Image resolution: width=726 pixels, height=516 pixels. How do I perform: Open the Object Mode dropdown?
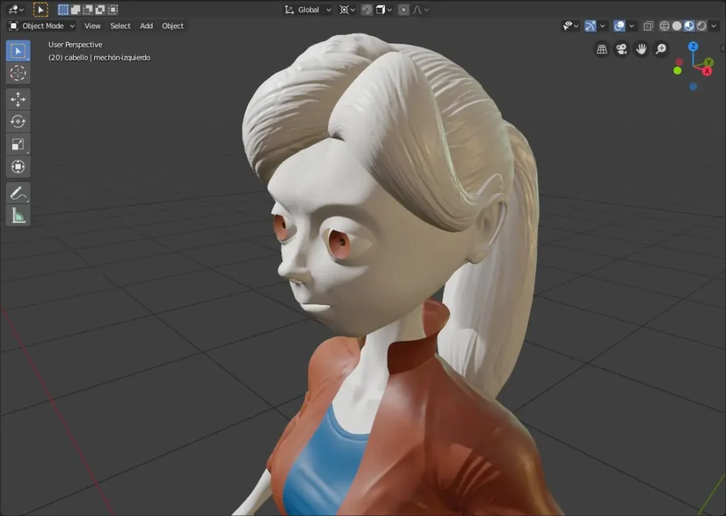(x=42, y=26)
